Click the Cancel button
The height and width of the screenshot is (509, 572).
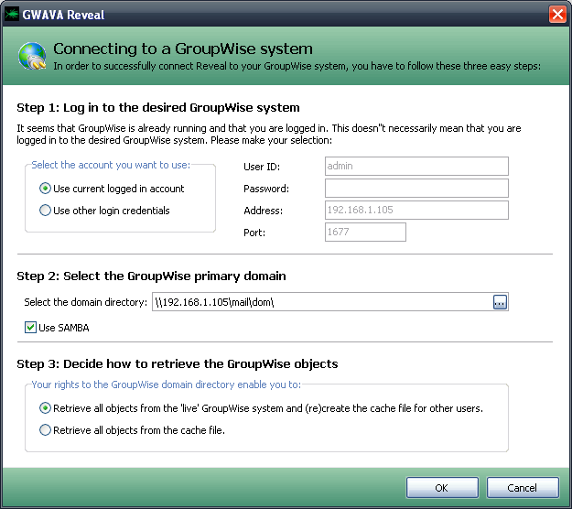pos(523,488)
